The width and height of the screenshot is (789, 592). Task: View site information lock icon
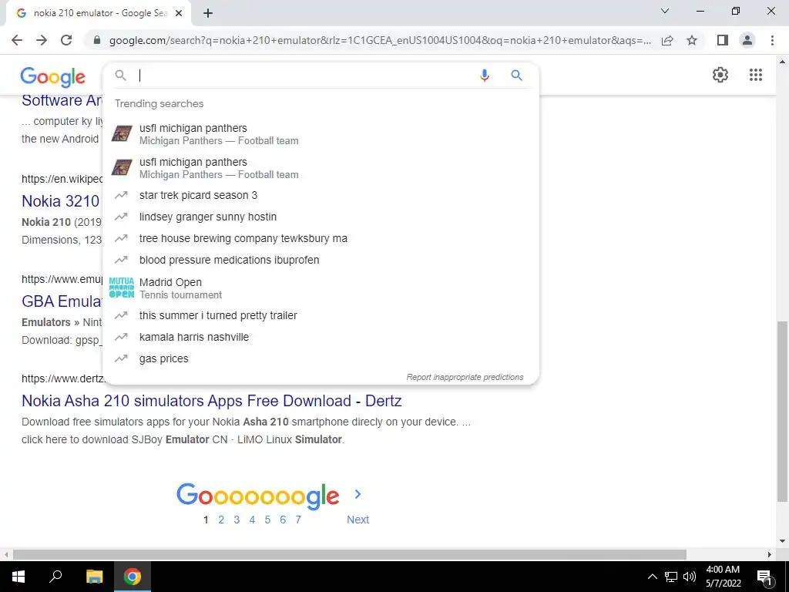pos(97,40)
